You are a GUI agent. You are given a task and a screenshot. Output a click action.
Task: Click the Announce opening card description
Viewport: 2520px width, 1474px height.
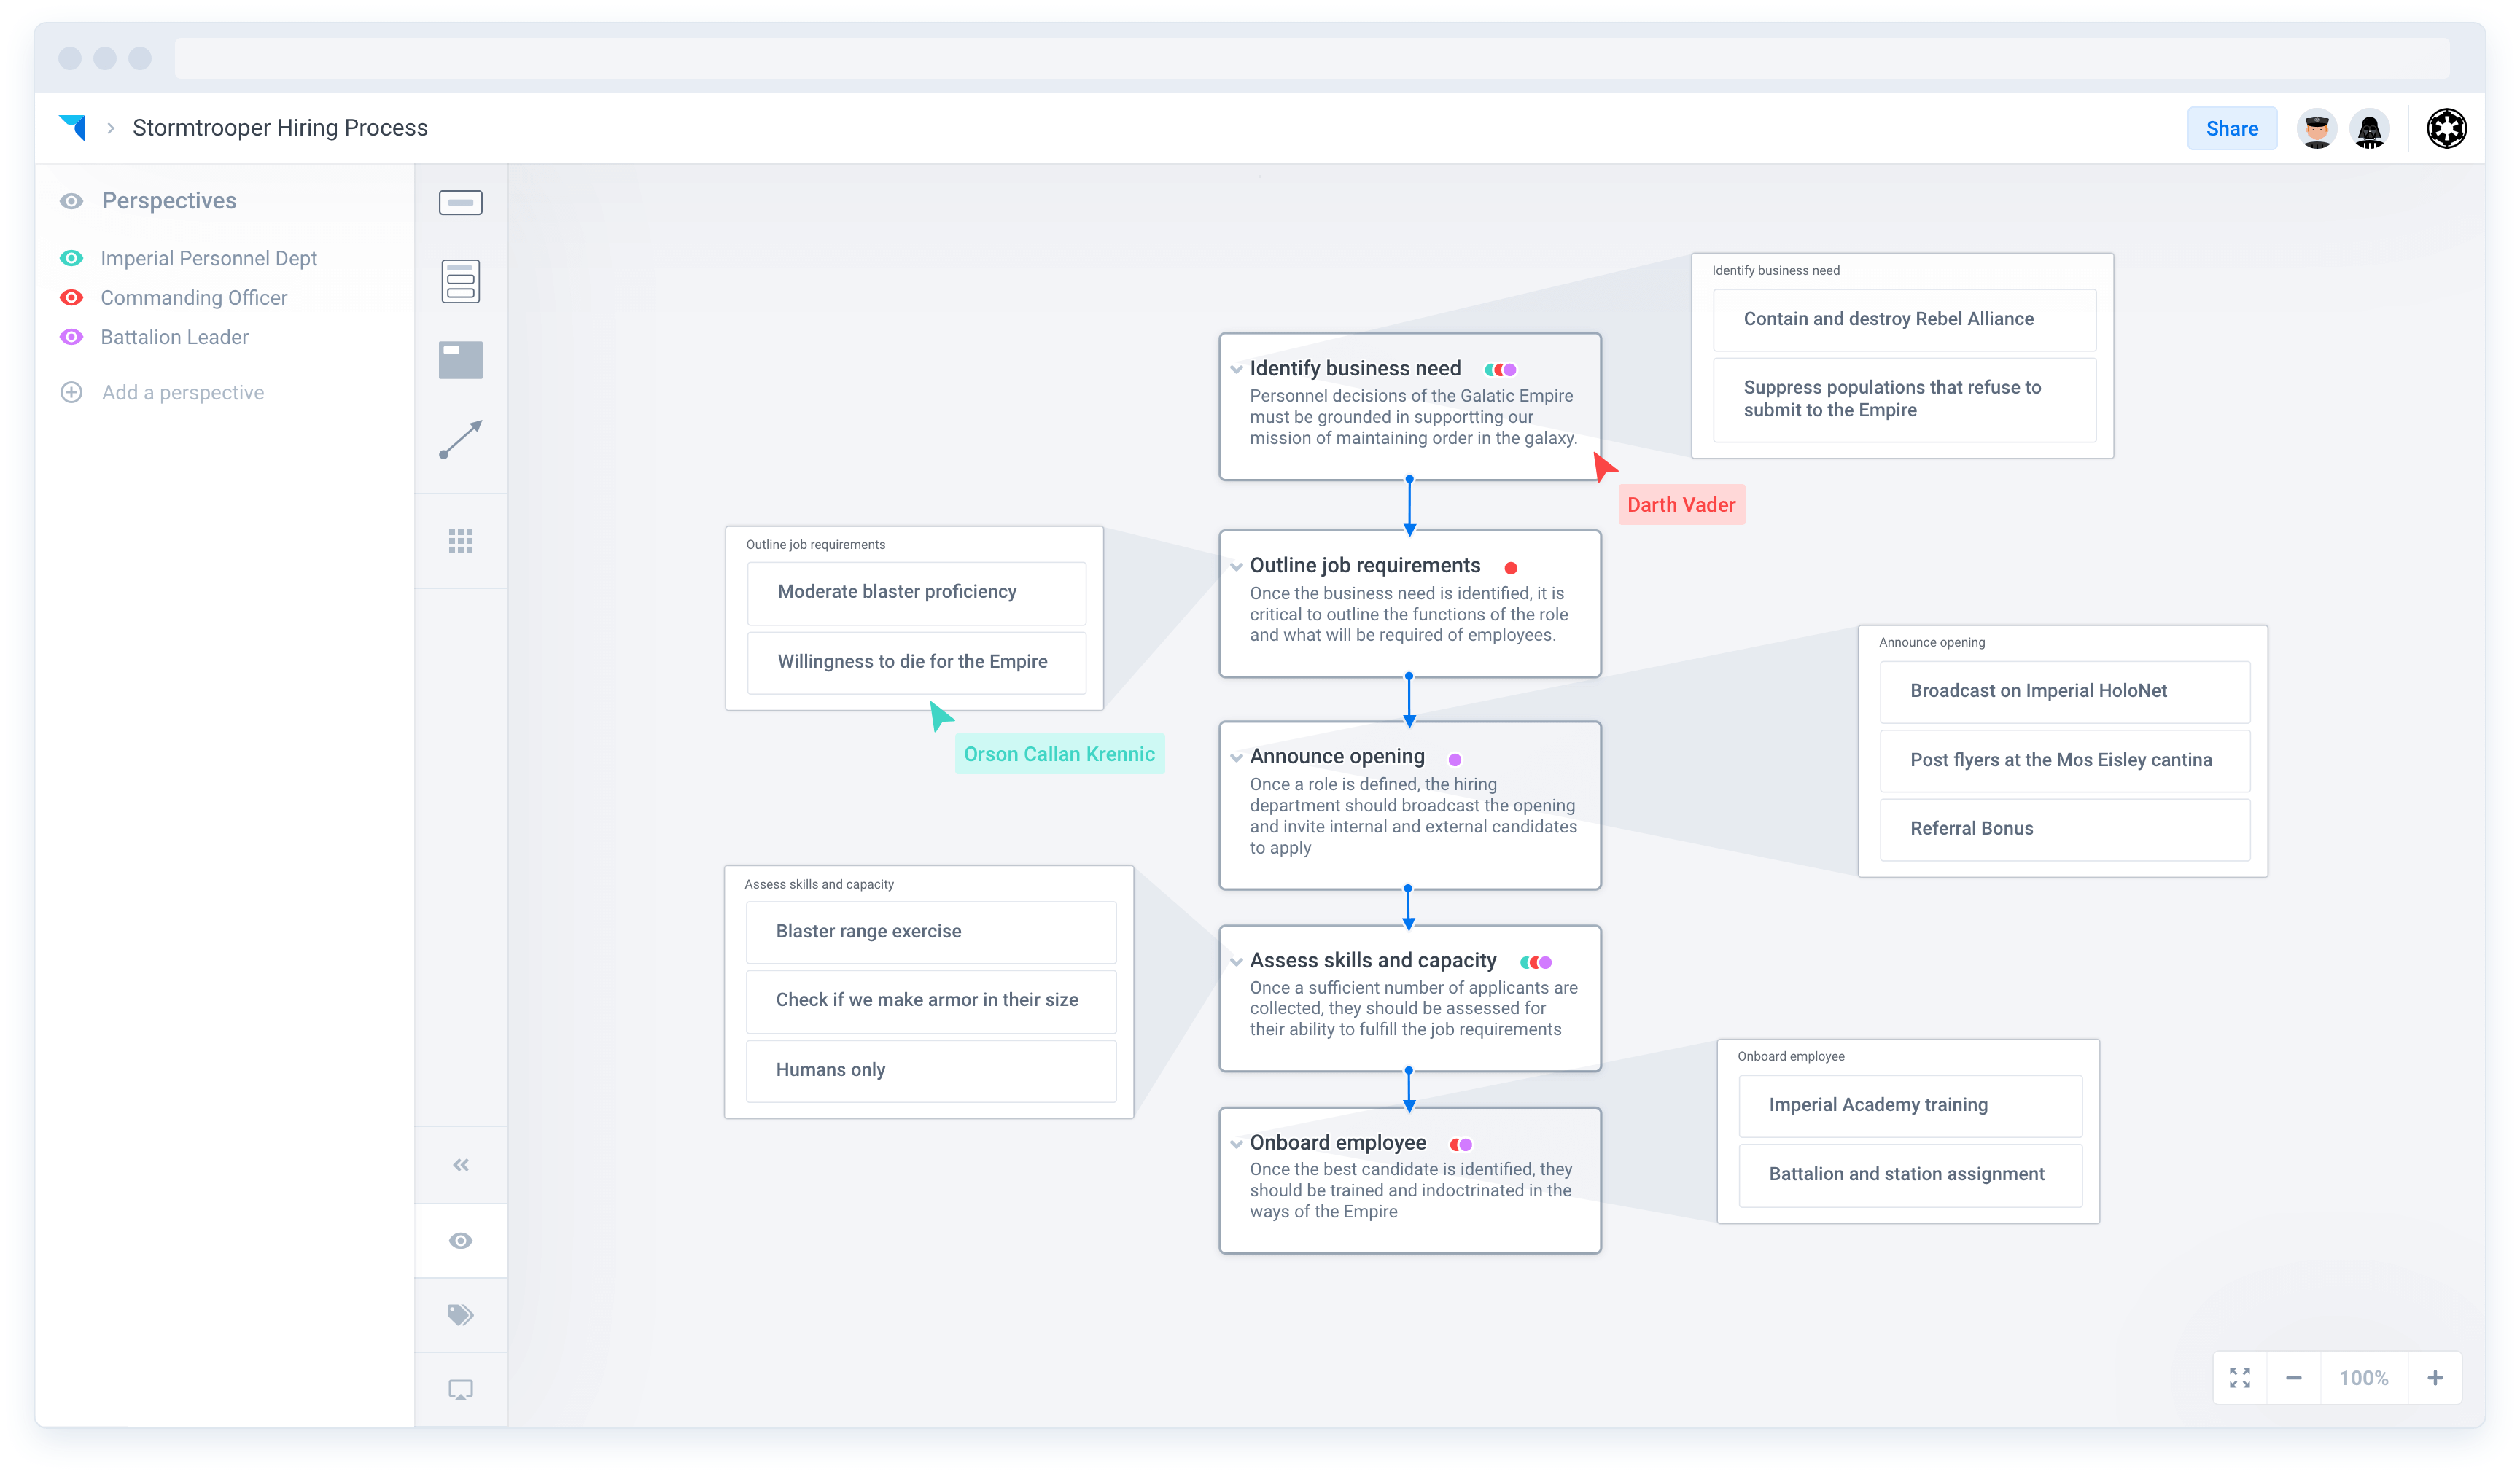[1412, 816]
